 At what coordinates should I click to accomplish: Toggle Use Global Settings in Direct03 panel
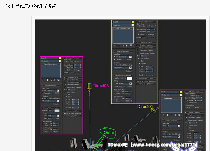point(47,98)
